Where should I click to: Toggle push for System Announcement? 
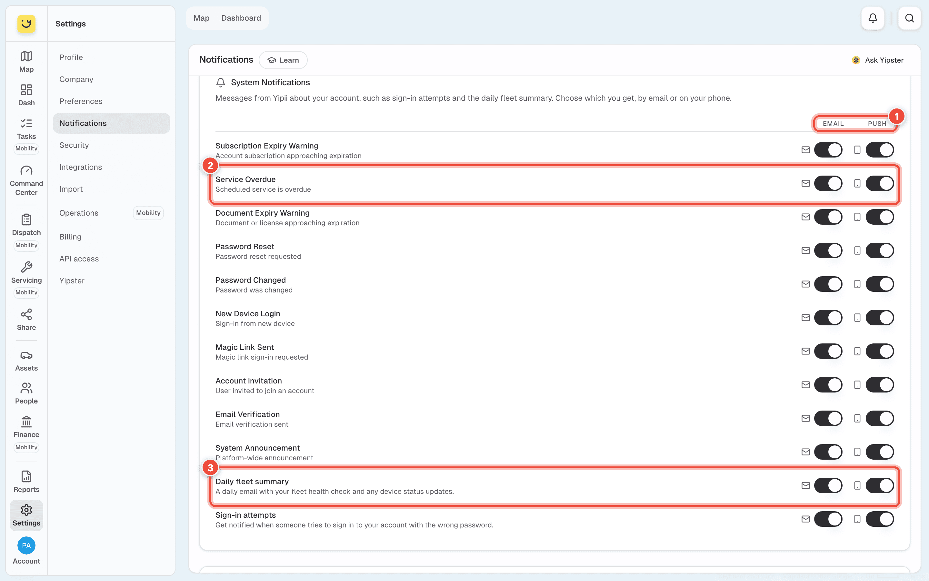879,452
